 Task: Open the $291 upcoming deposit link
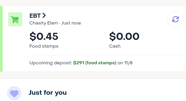pos(95,63)
